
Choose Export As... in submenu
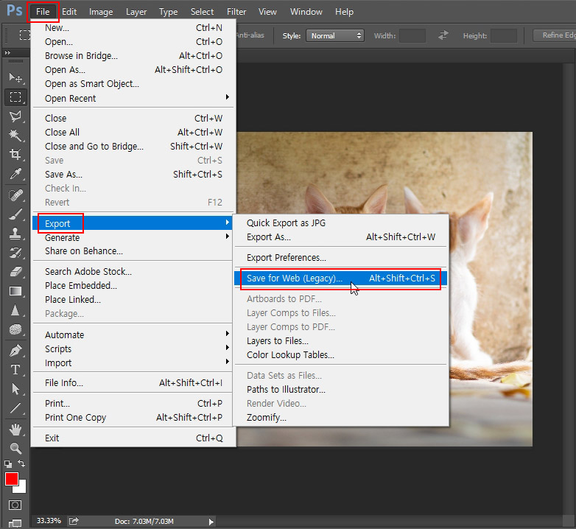340,237
